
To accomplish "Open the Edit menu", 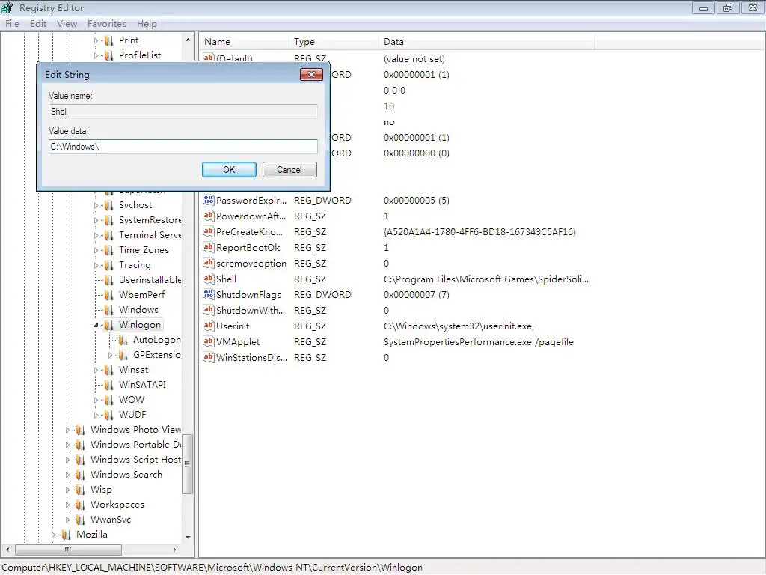I will click(x=38, y=23).
